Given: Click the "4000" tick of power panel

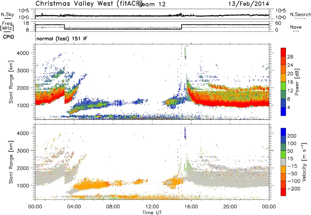Looking at the screenshot, I should pyautogui.click(x=23, y=53).
